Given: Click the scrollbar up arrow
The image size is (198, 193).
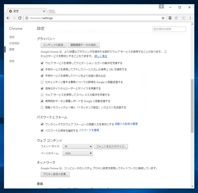Looking at the screenshot, I should 192,24.
